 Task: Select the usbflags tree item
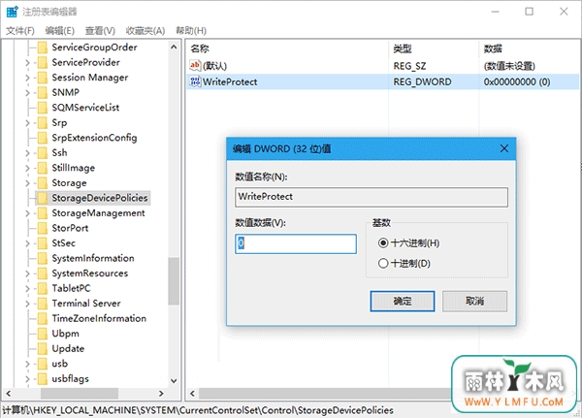[71, 379]
